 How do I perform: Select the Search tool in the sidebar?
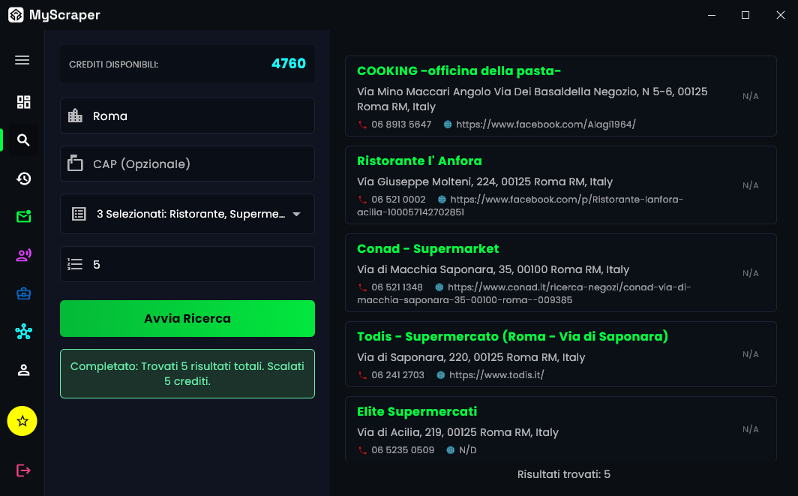(22, 140)
